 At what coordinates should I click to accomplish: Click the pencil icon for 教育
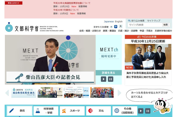tap(11, 111)
